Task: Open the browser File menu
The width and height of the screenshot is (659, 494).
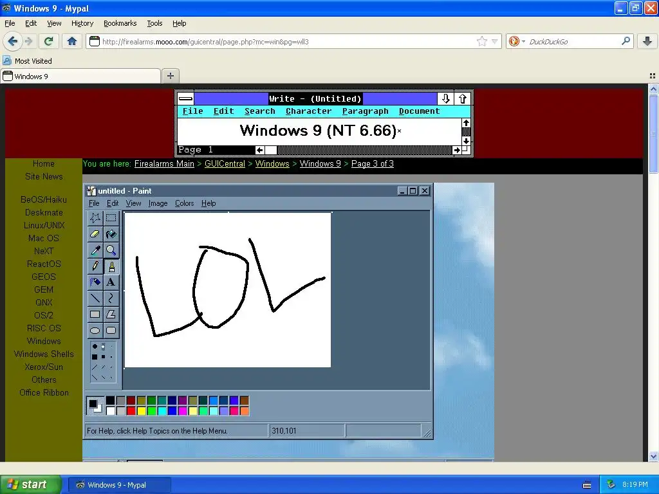Action: [x=10, y=23]
